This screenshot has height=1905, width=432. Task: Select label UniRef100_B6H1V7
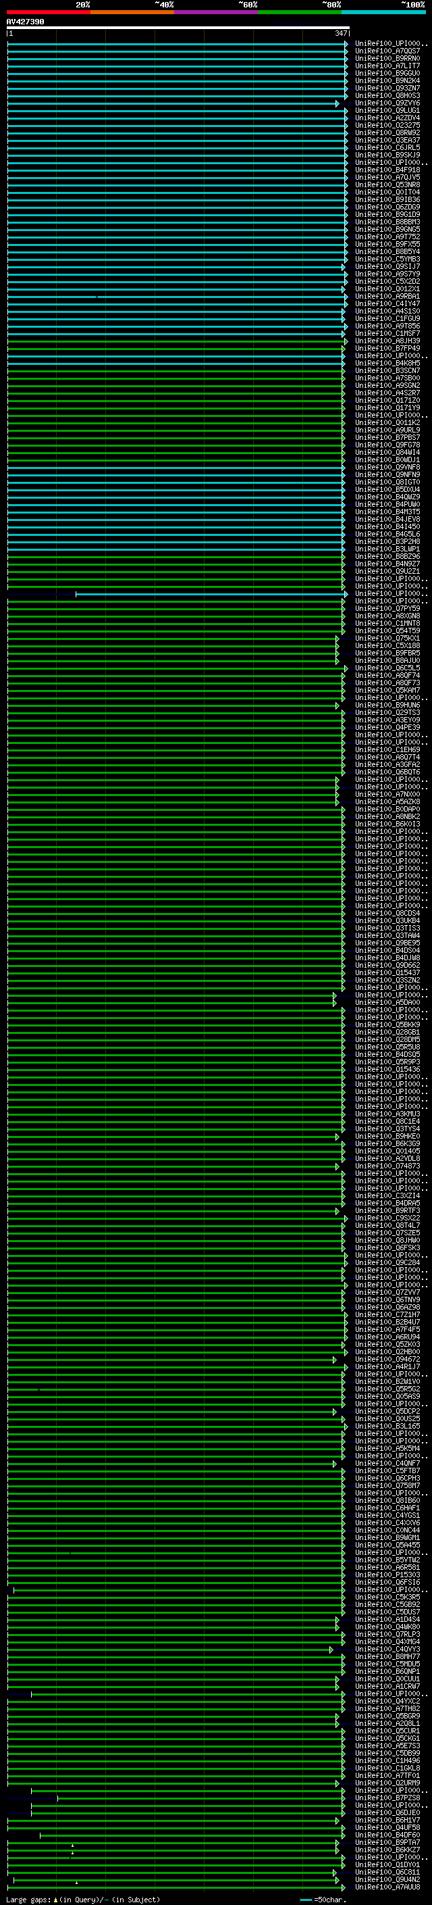(x=387, y=1821)
